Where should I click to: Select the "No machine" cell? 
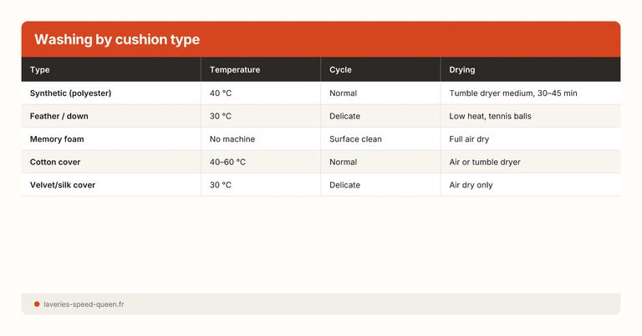(232, 139)
